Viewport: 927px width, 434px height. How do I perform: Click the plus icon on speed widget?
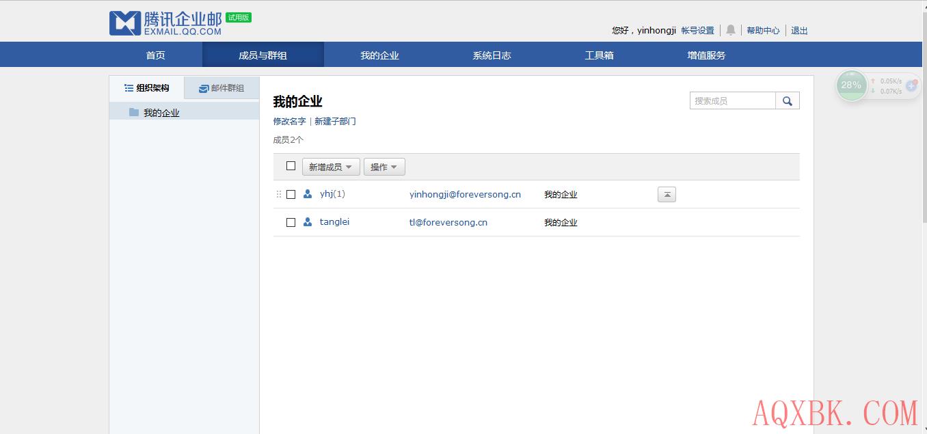(x=911, y=86)
